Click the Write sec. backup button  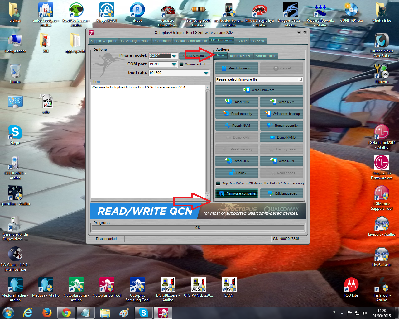(x=282, y=114)
